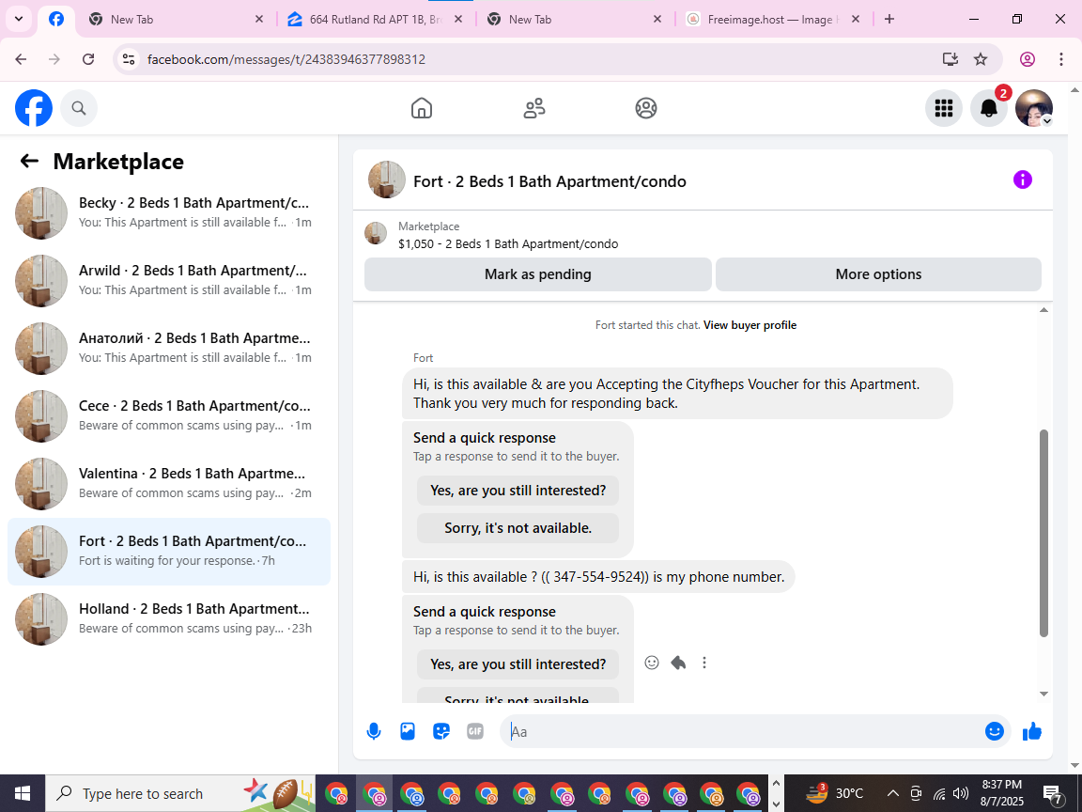Click chat scroll down arrow
This screenshot has height=812, width=1082.
1043,694
